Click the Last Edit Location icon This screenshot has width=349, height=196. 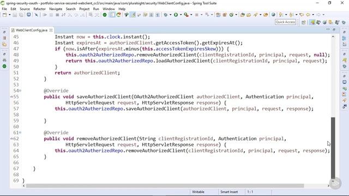[302, 15]
